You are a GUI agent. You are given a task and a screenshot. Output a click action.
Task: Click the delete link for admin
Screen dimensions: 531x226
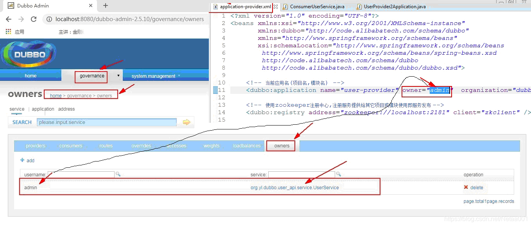[x=477, y=188]
